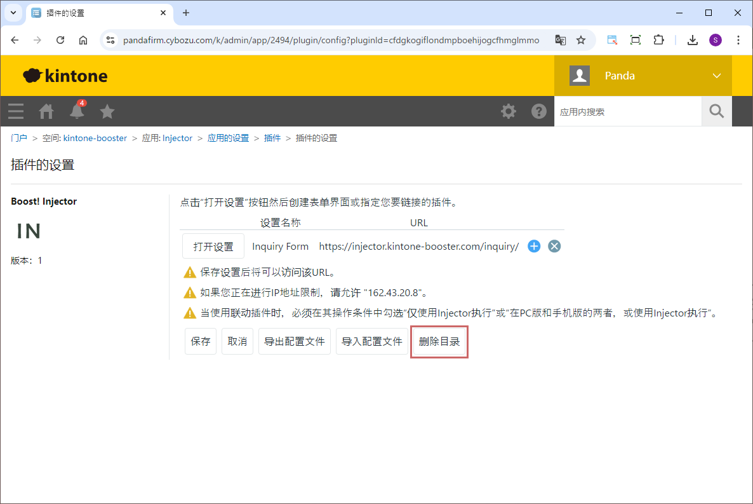Expand the Panda user account dropdown
753x504 pixels.
(x=716, y=76)
